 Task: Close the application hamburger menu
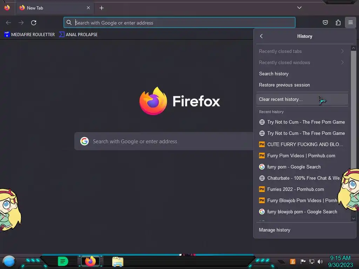click(x=350, y=22)
